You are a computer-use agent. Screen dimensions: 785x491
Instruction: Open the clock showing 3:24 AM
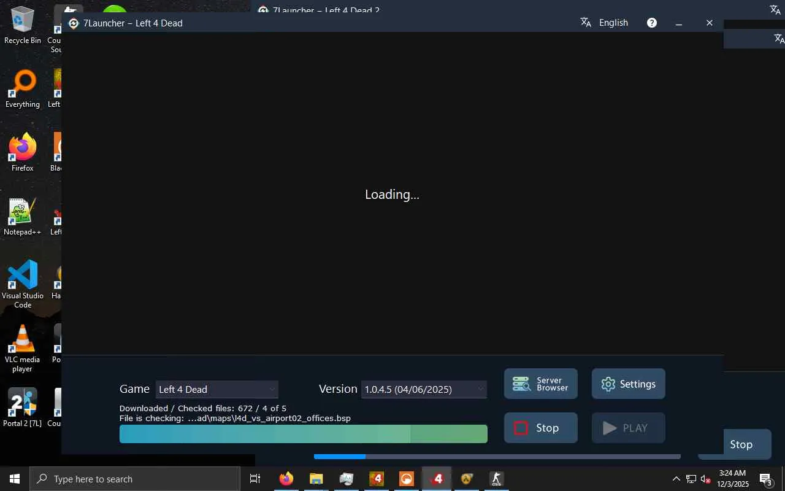[733, 479]
